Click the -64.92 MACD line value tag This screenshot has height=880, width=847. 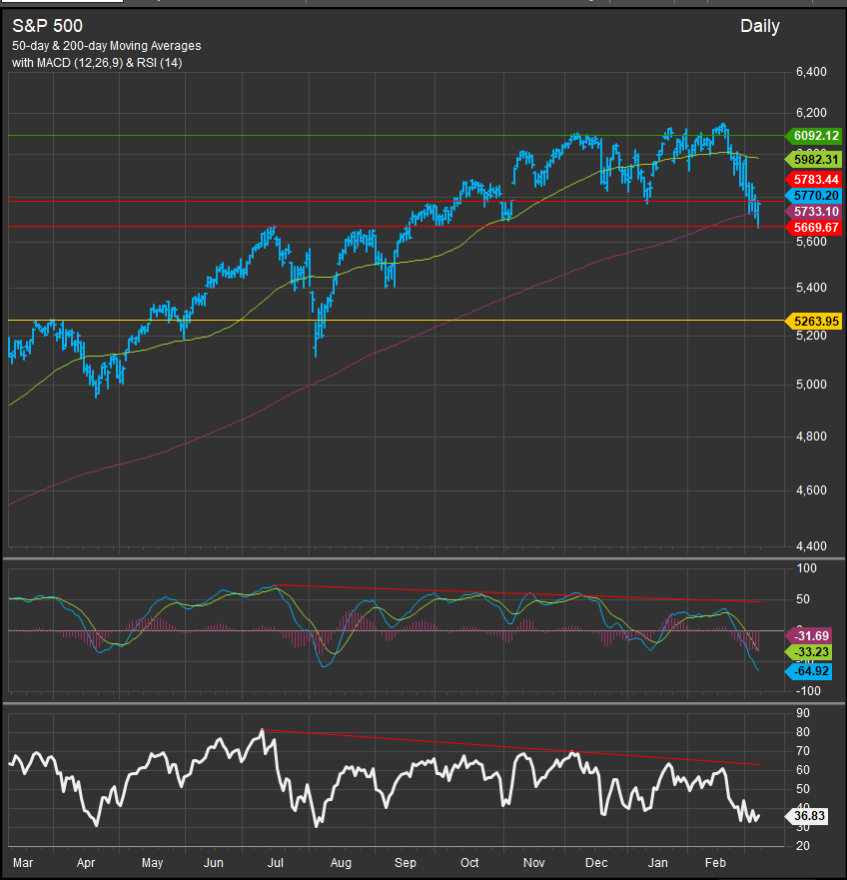tap(810, 671)
